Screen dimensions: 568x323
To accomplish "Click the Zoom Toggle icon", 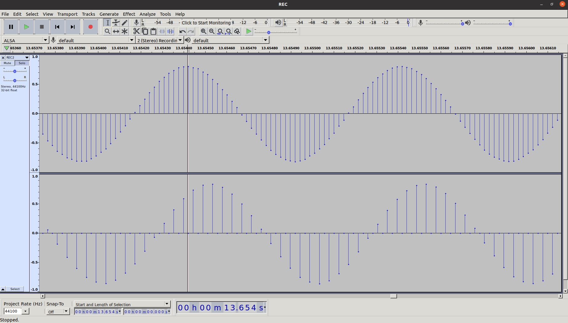I will [237, 31].
